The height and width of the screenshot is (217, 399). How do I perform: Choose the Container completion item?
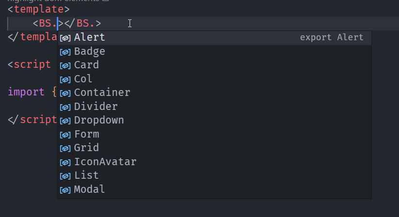click(215, 93)
